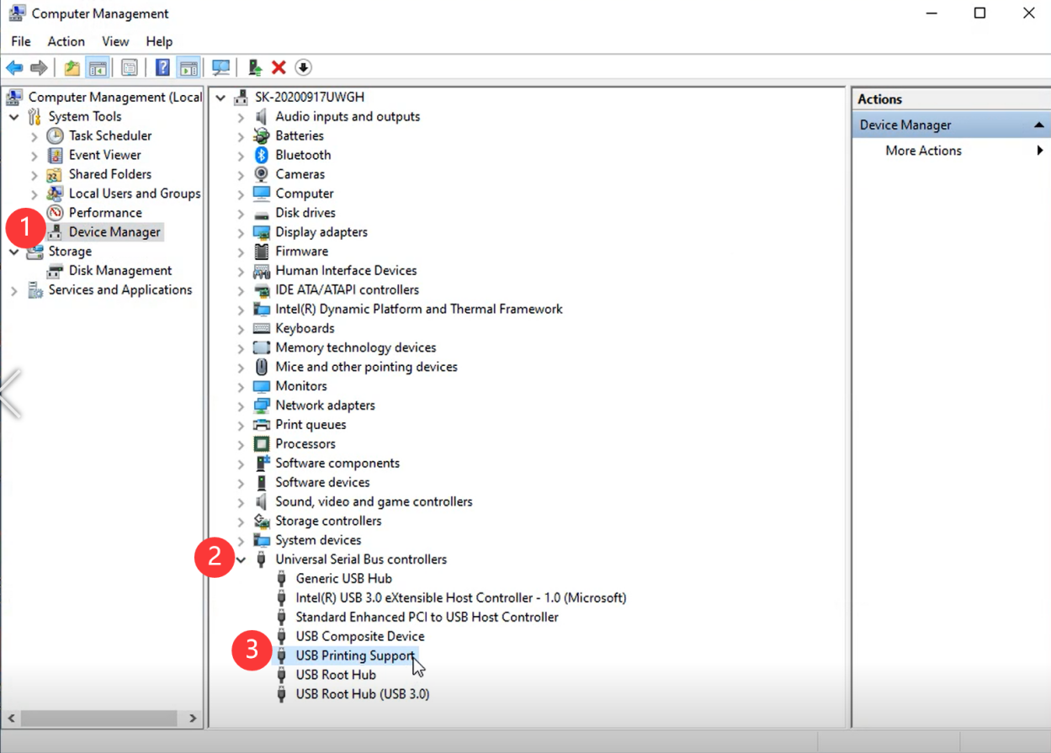Screen dimensions: 1051x753
Task: Click the Update device driver icon
Action: (255, 67)
